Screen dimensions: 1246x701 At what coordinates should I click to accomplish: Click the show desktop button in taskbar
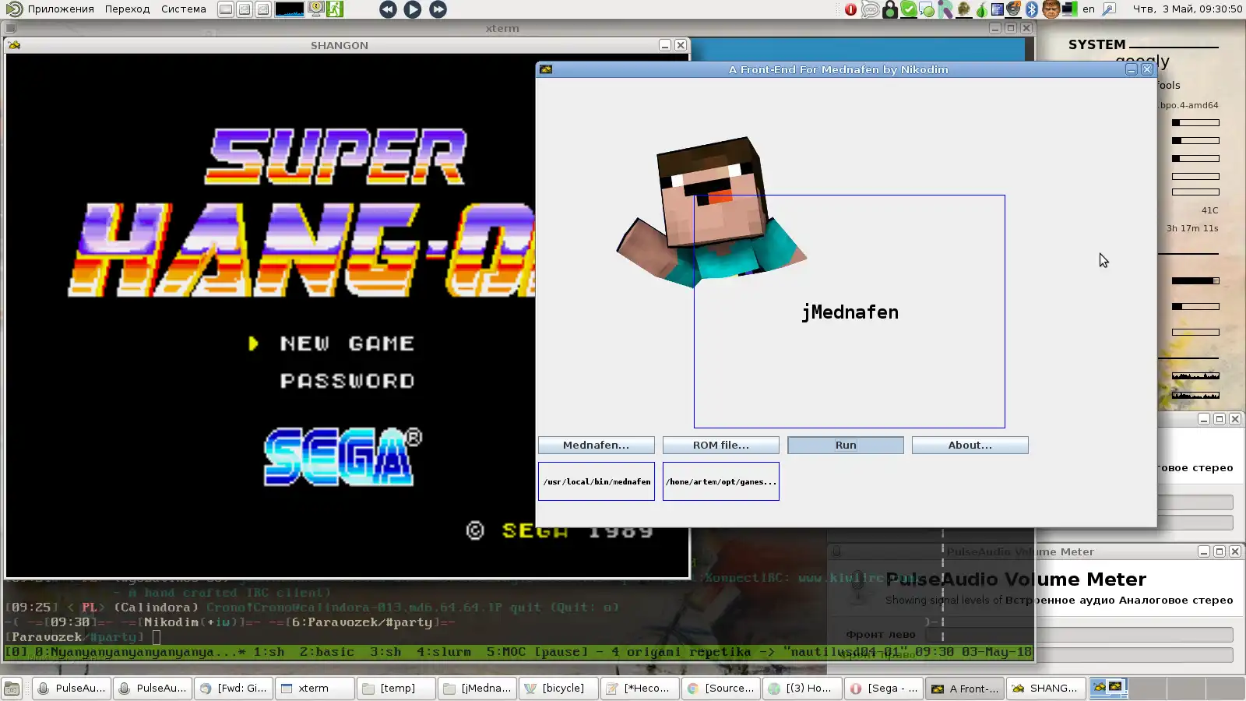click(x=12, y=689)
